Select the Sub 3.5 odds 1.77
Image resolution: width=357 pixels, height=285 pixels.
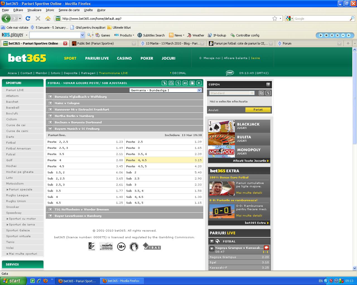click(85, 191)
